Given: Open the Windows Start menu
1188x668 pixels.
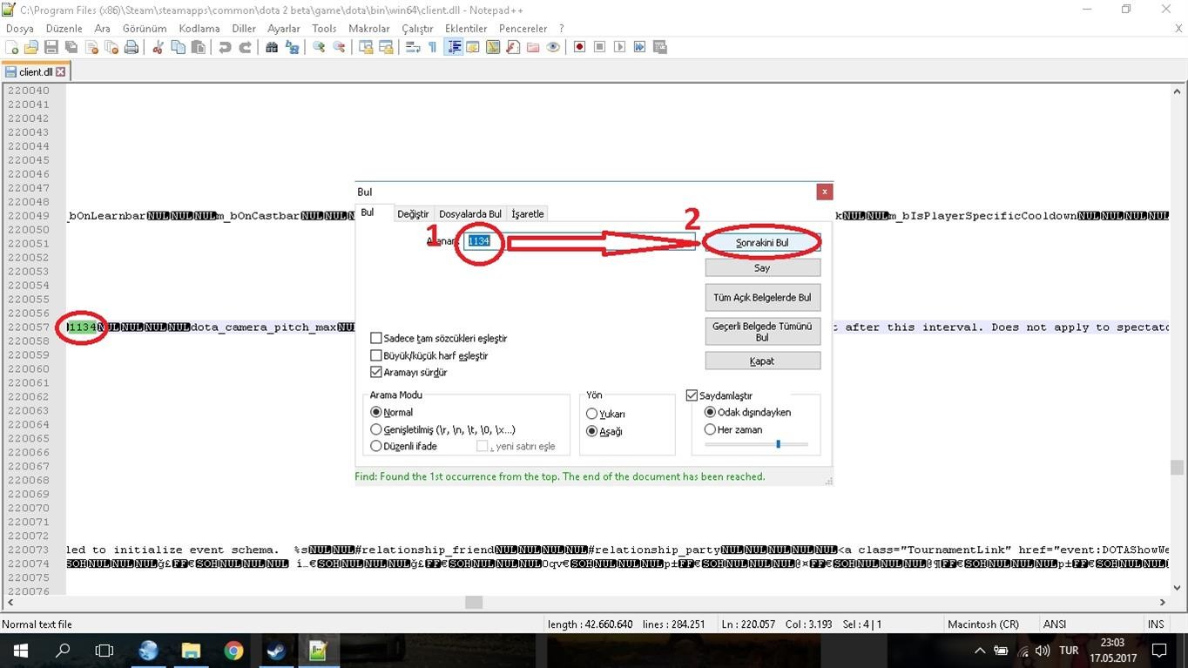Looking at the screenshot, I should point(20,651).
